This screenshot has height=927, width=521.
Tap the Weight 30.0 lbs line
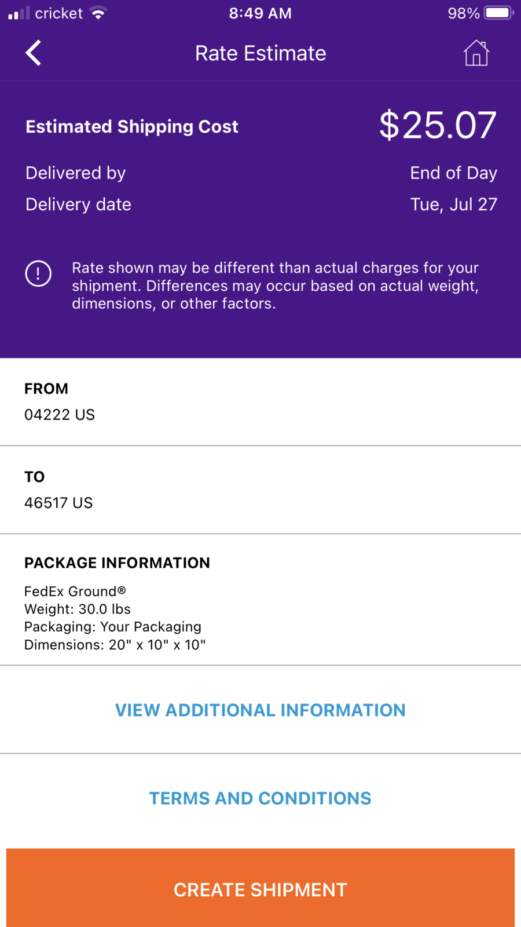(x=78, y=609)
